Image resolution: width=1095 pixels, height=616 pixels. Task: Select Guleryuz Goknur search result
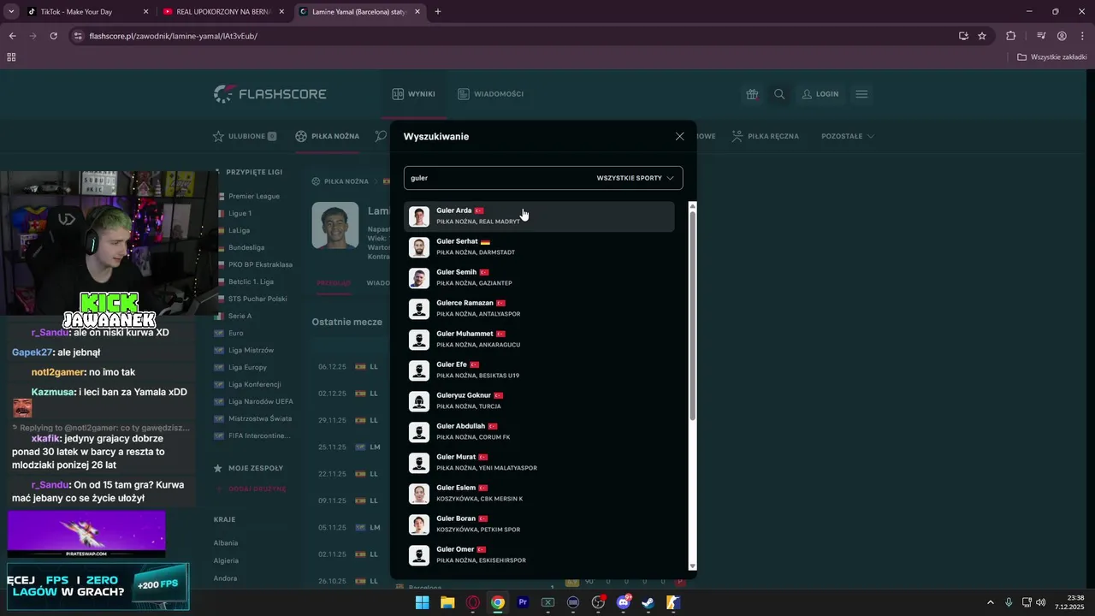coord(539,401)
